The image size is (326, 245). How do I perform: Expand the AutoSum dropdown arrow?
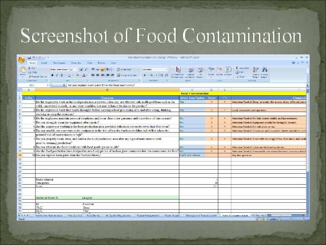250,68
